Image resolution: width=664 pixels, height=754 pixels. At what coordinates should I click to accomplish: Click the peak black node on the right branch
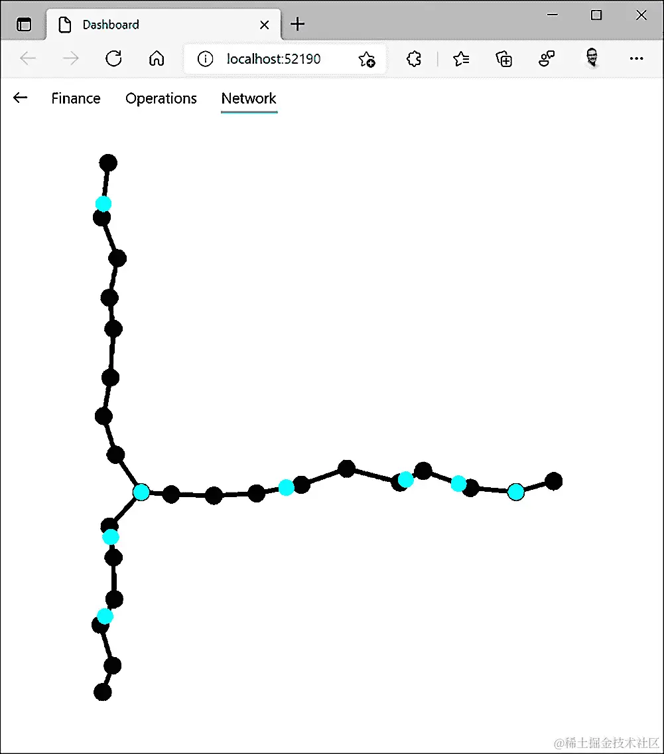(346, 469)
